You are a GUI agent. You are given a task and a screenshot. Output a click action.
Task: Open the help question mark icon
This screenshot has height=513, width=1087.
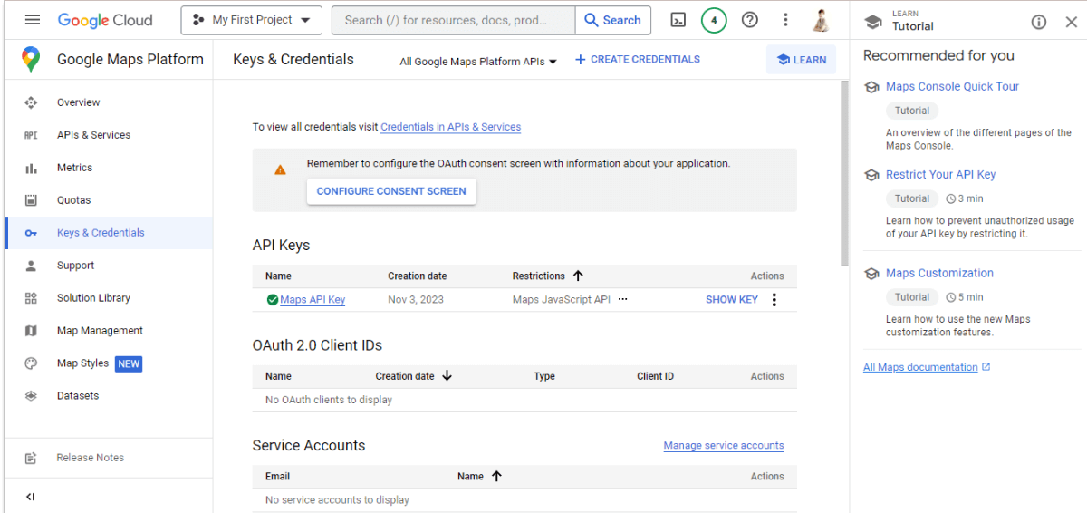click(x=749, y=20)
